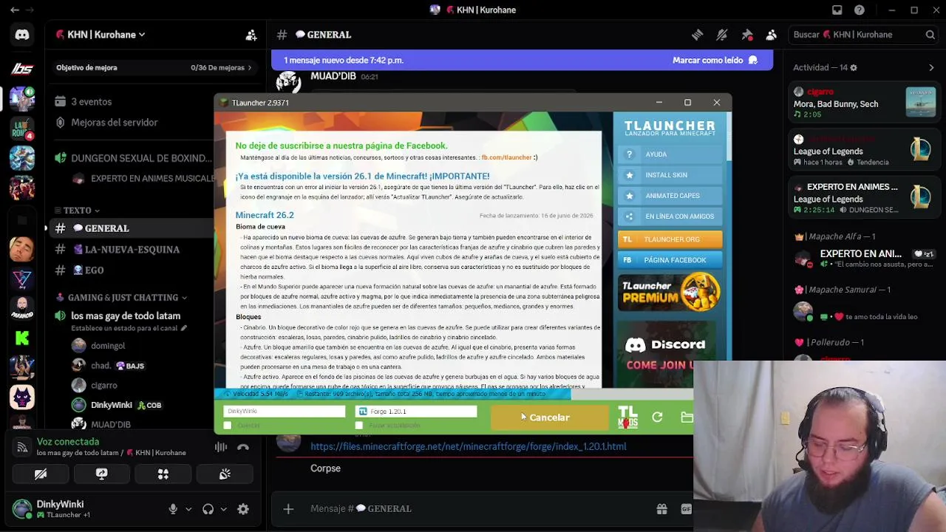Open microphone input options arrow
The width and height of the screenshot is (946, 532).
pyautogui.click(x=188, y=509)
